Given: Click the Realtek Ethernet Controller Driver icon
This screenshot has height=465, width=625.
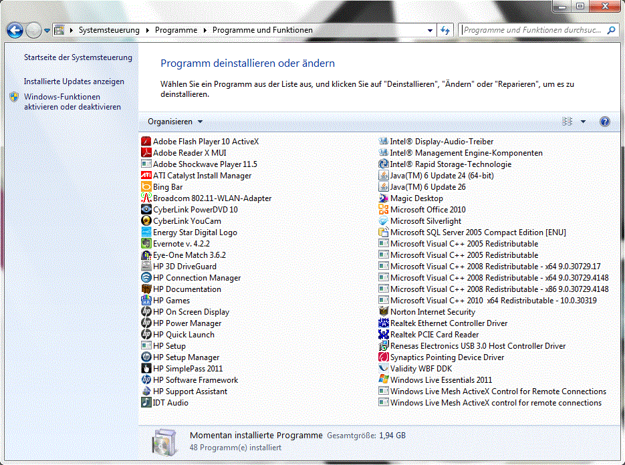Looking at the screenshot, I should pyautogui.click(x=384, y=323).
